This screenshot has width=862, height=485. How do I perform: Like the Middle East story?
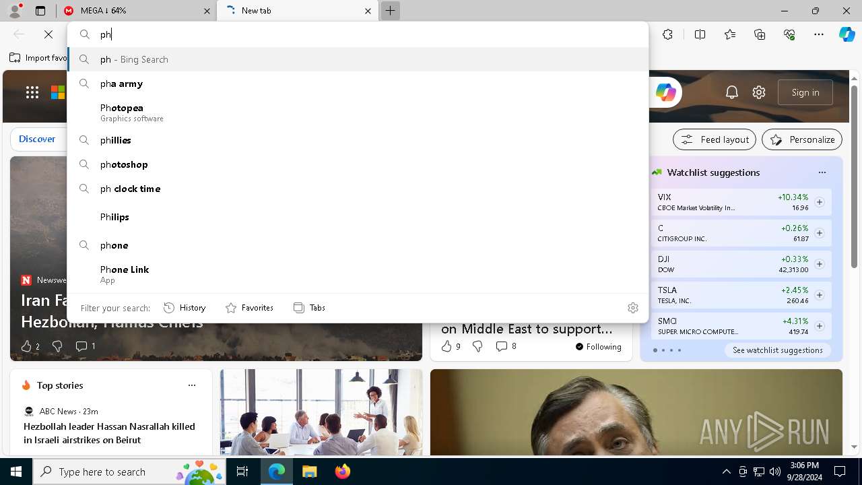tap(451, 346)
